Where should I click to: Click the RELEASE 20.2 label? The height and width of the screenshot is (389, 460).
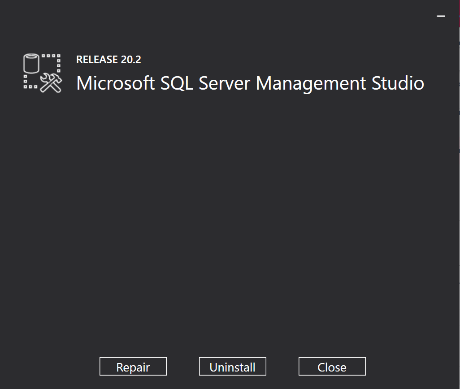coord(108,60)
